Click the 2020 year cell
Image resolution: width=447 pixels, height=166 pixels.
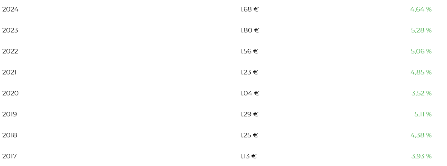10,93
